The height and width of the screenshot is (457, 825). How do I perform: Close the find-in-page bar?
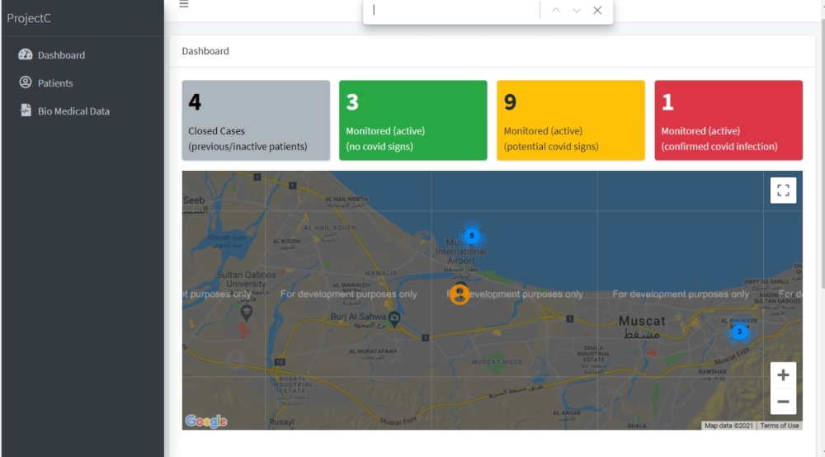[x=597, y=11]
